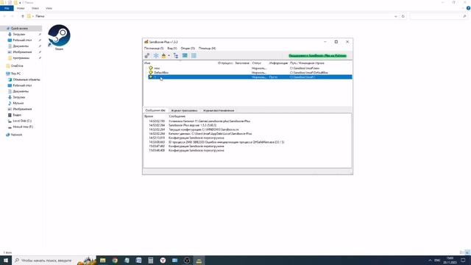The image size is (471, 265).
Task: Open Новый том (F:) drive
Action: point(23,127)
